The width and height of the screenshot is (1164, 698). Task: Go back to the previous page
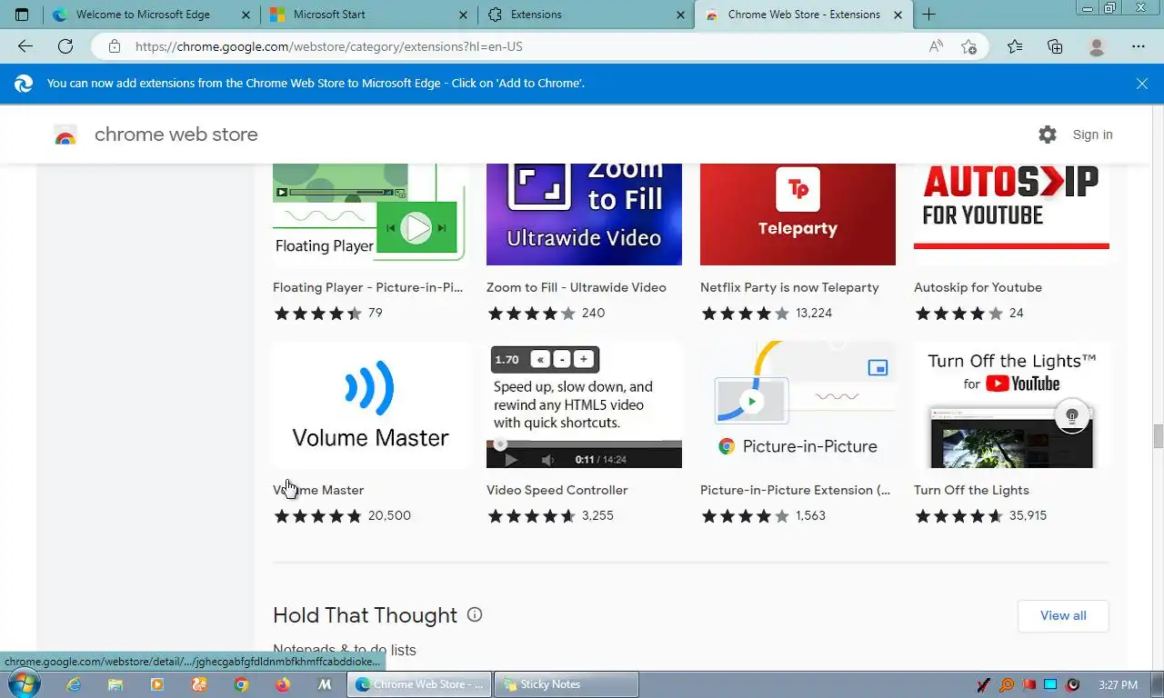25,46
